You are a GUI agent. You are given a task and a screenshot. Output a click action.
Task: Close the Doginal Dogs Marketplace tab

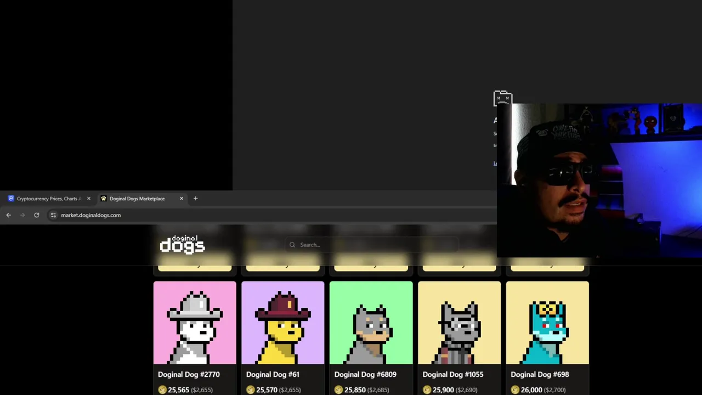(182, 199)
